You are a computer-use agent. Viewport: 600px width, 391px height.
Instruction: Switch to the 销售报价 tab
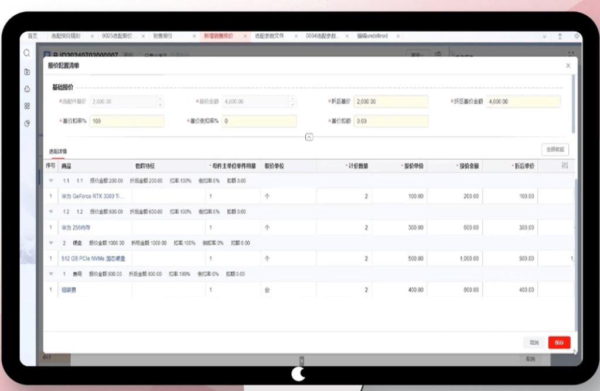point(162,36)
